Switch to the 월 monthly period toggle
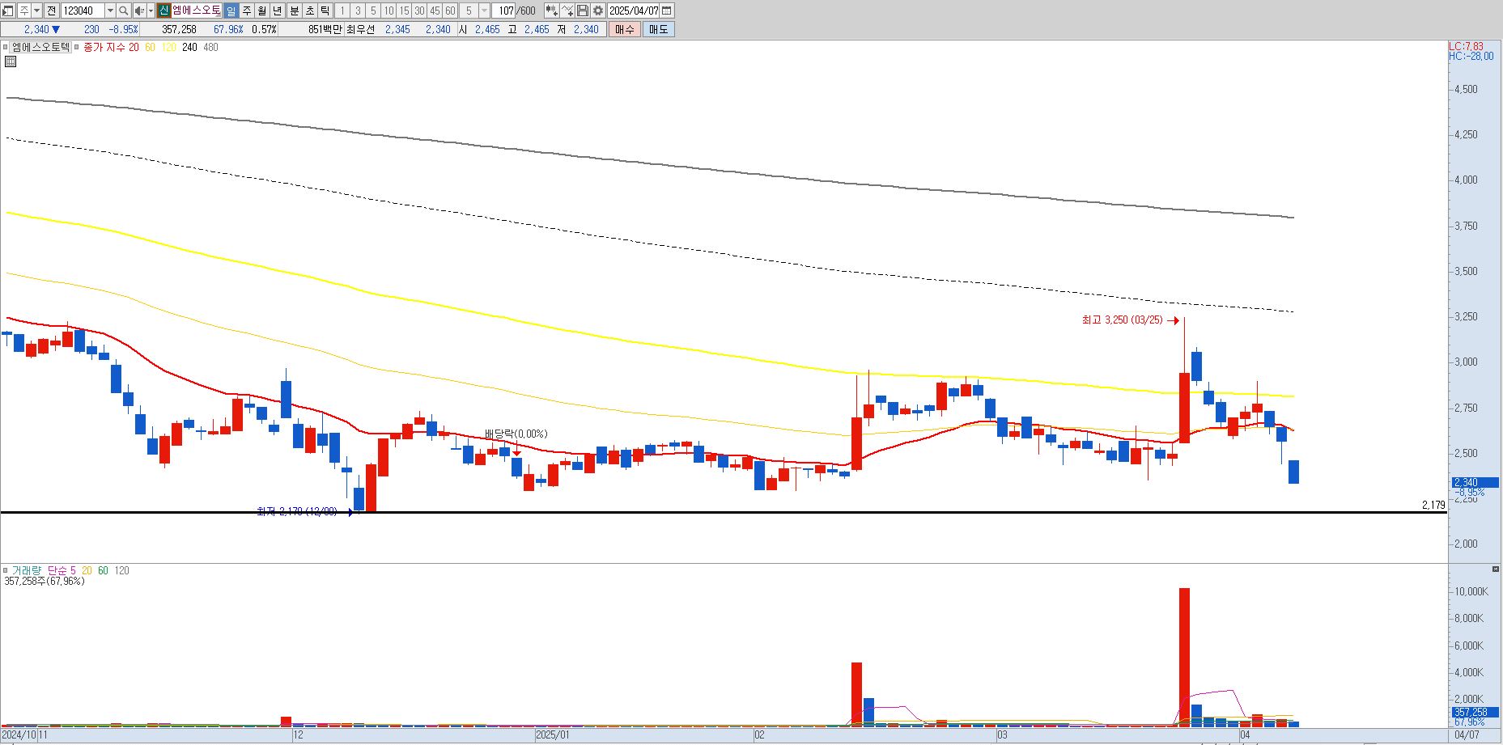 [261, 11]
